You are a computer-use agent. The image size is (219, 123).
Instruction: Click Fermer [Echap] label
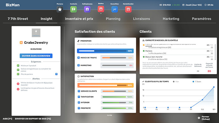click(206, 118)
